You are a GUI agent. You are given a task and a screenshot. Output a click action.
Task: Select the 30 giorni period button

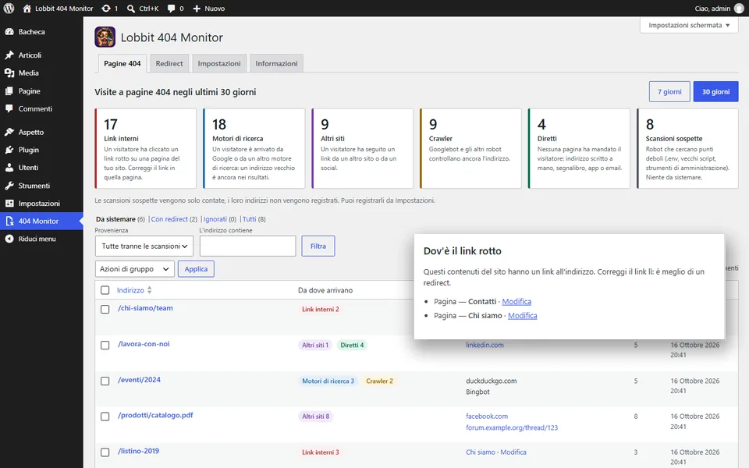pos(715,92)
